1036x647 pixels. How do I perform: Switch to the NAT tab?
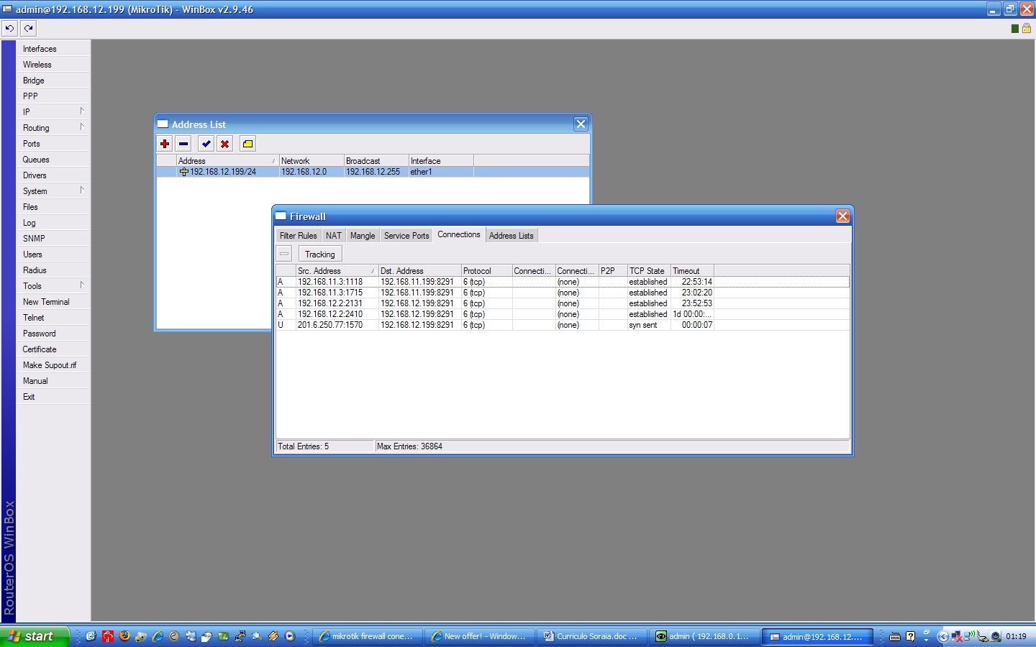point(333,236)
